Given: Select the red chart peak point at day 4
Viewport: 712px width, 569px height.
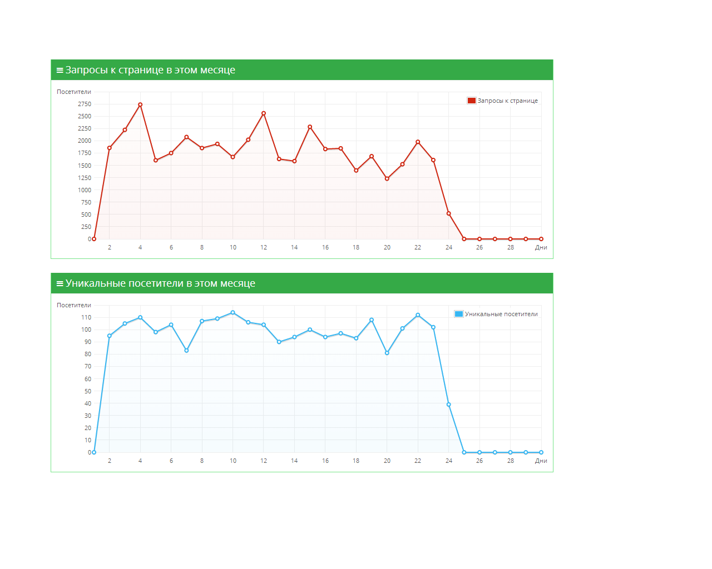Looking at the screenshot, I should (x=140, y=104).
